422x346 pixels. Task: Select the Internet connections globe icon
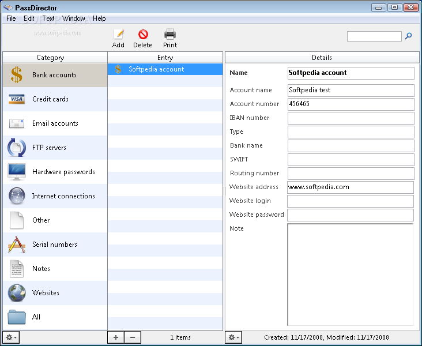pyautogui.click(x=16, y=195)
